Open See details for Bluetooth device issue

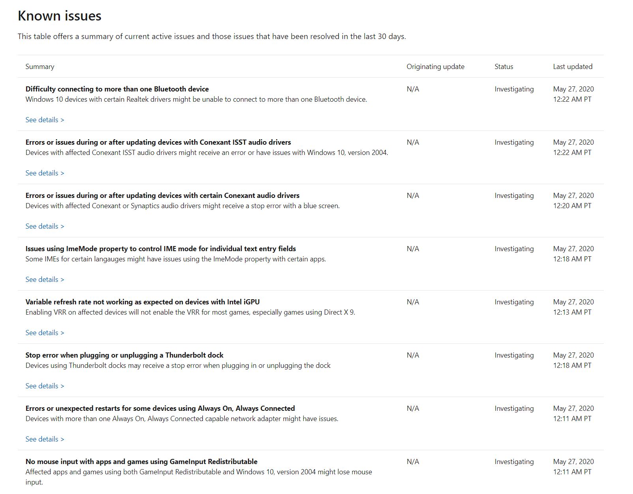(x=45, y=120)
